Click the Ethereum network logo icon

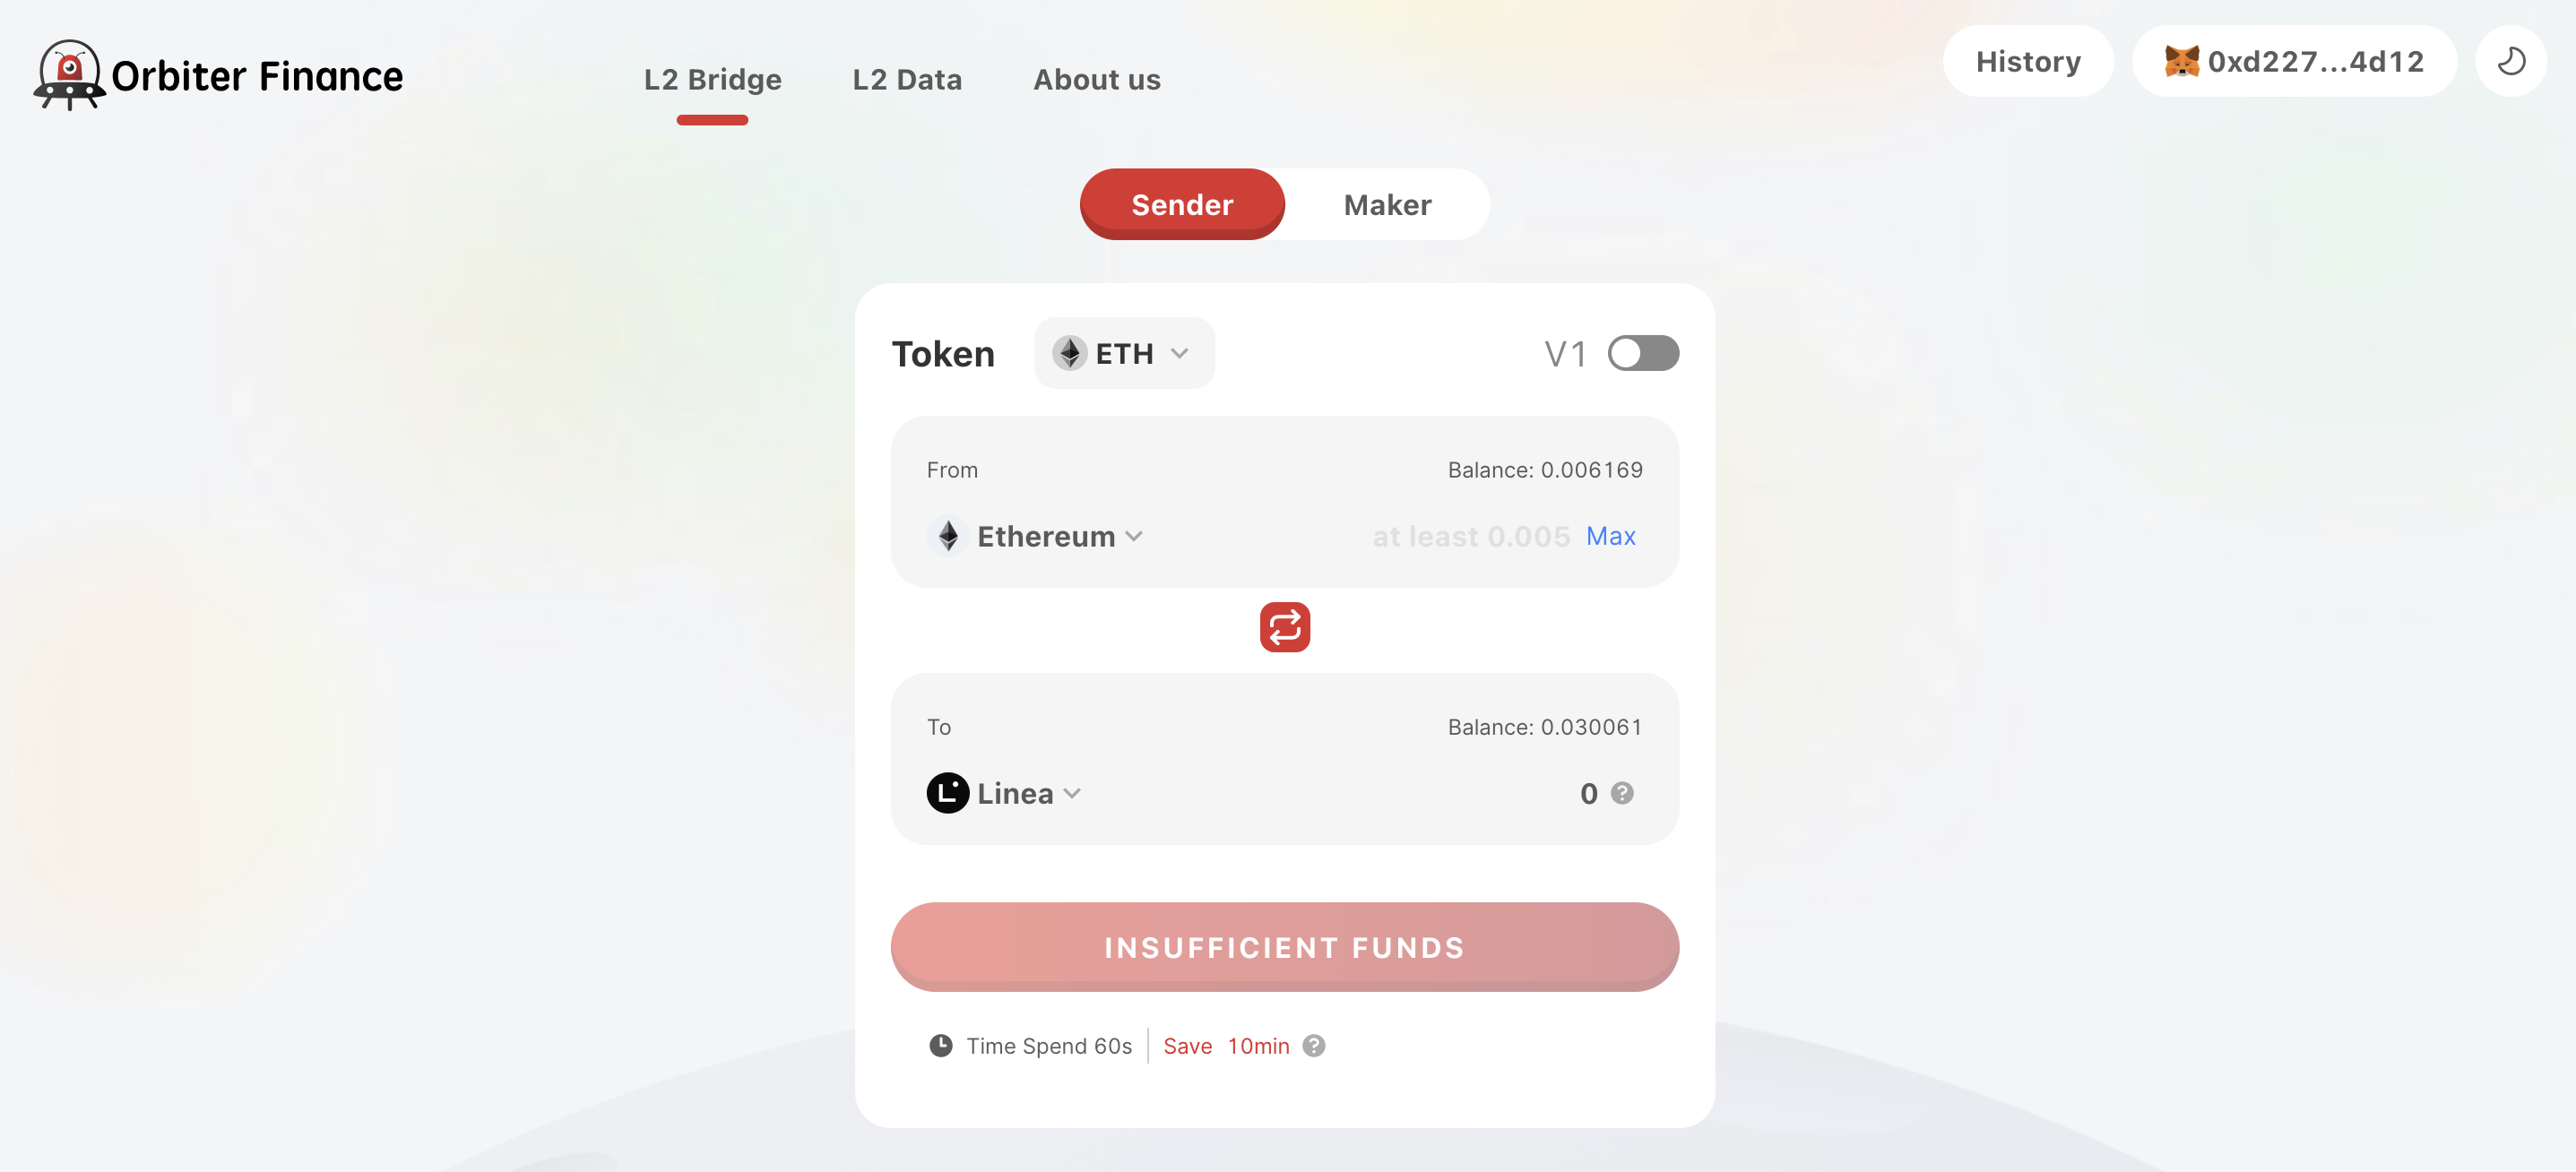click(x=948, y=533)
